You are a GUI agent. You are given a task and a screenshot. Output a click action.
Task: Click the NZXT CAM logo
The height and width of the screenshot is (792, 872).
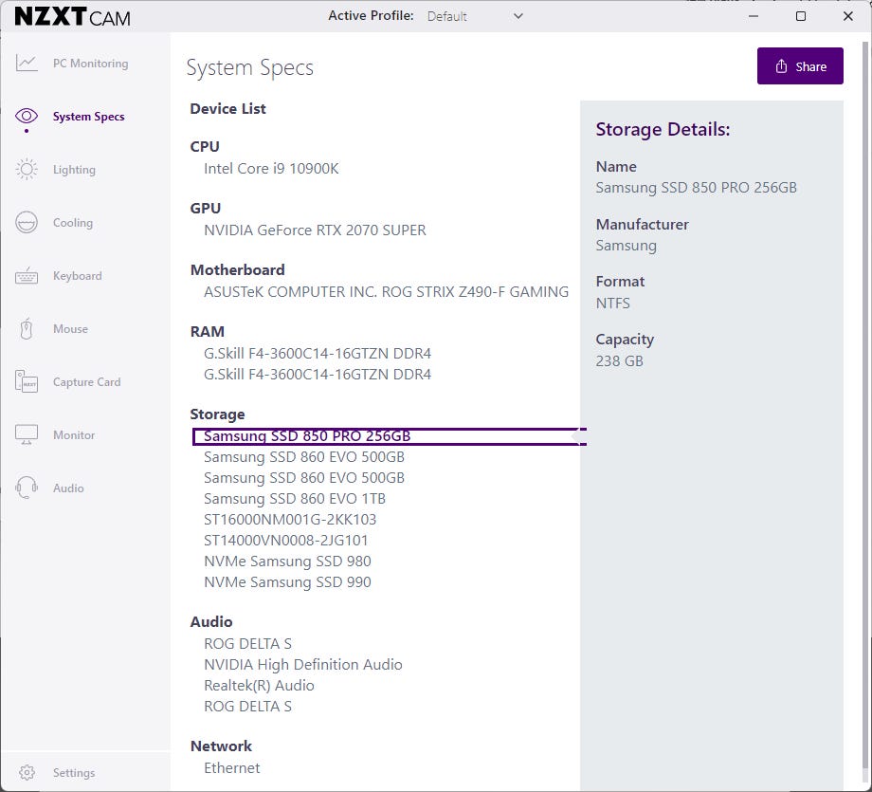pyautogui.click(x=72, y=17)
